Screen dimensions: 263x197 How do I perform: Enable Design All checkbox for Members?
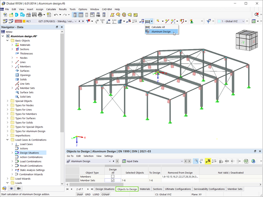tap(113, 176)
